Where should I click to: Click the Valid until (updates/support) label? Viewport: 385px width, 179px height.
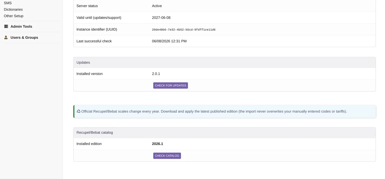pyautogui.click(x=99, y=18)
